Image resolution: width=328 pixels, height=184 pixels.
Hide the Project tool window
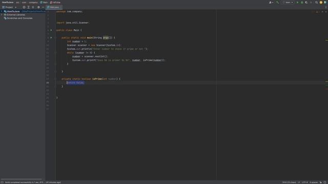point(43,7)
